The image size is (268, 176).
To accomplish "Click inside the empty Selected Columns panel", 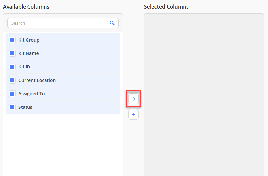I will point(204,93).
